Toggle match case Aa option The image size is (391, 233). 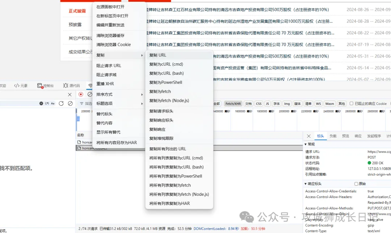(x=52, y=103)
